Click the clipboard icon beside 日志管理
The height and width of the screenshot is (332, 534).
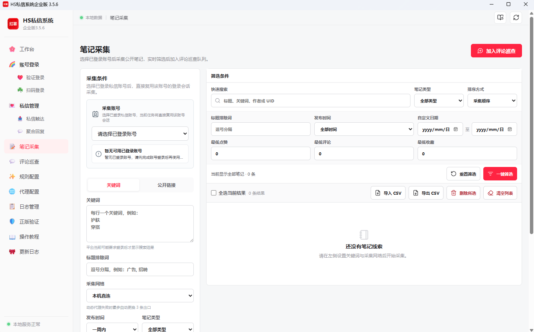pos(12,207)
